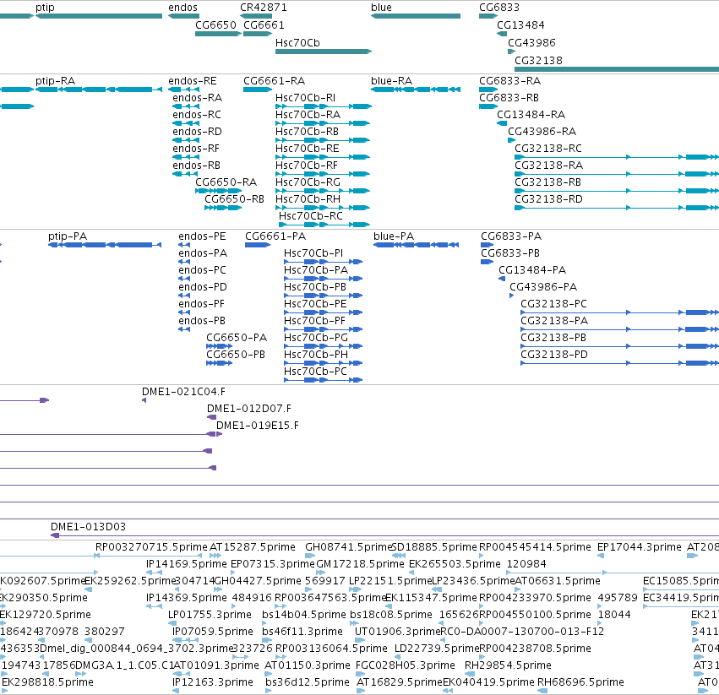Click the CG6650-PA protein label
The height and width of the screenshot is (695, 719).
(x=237, y=338)
